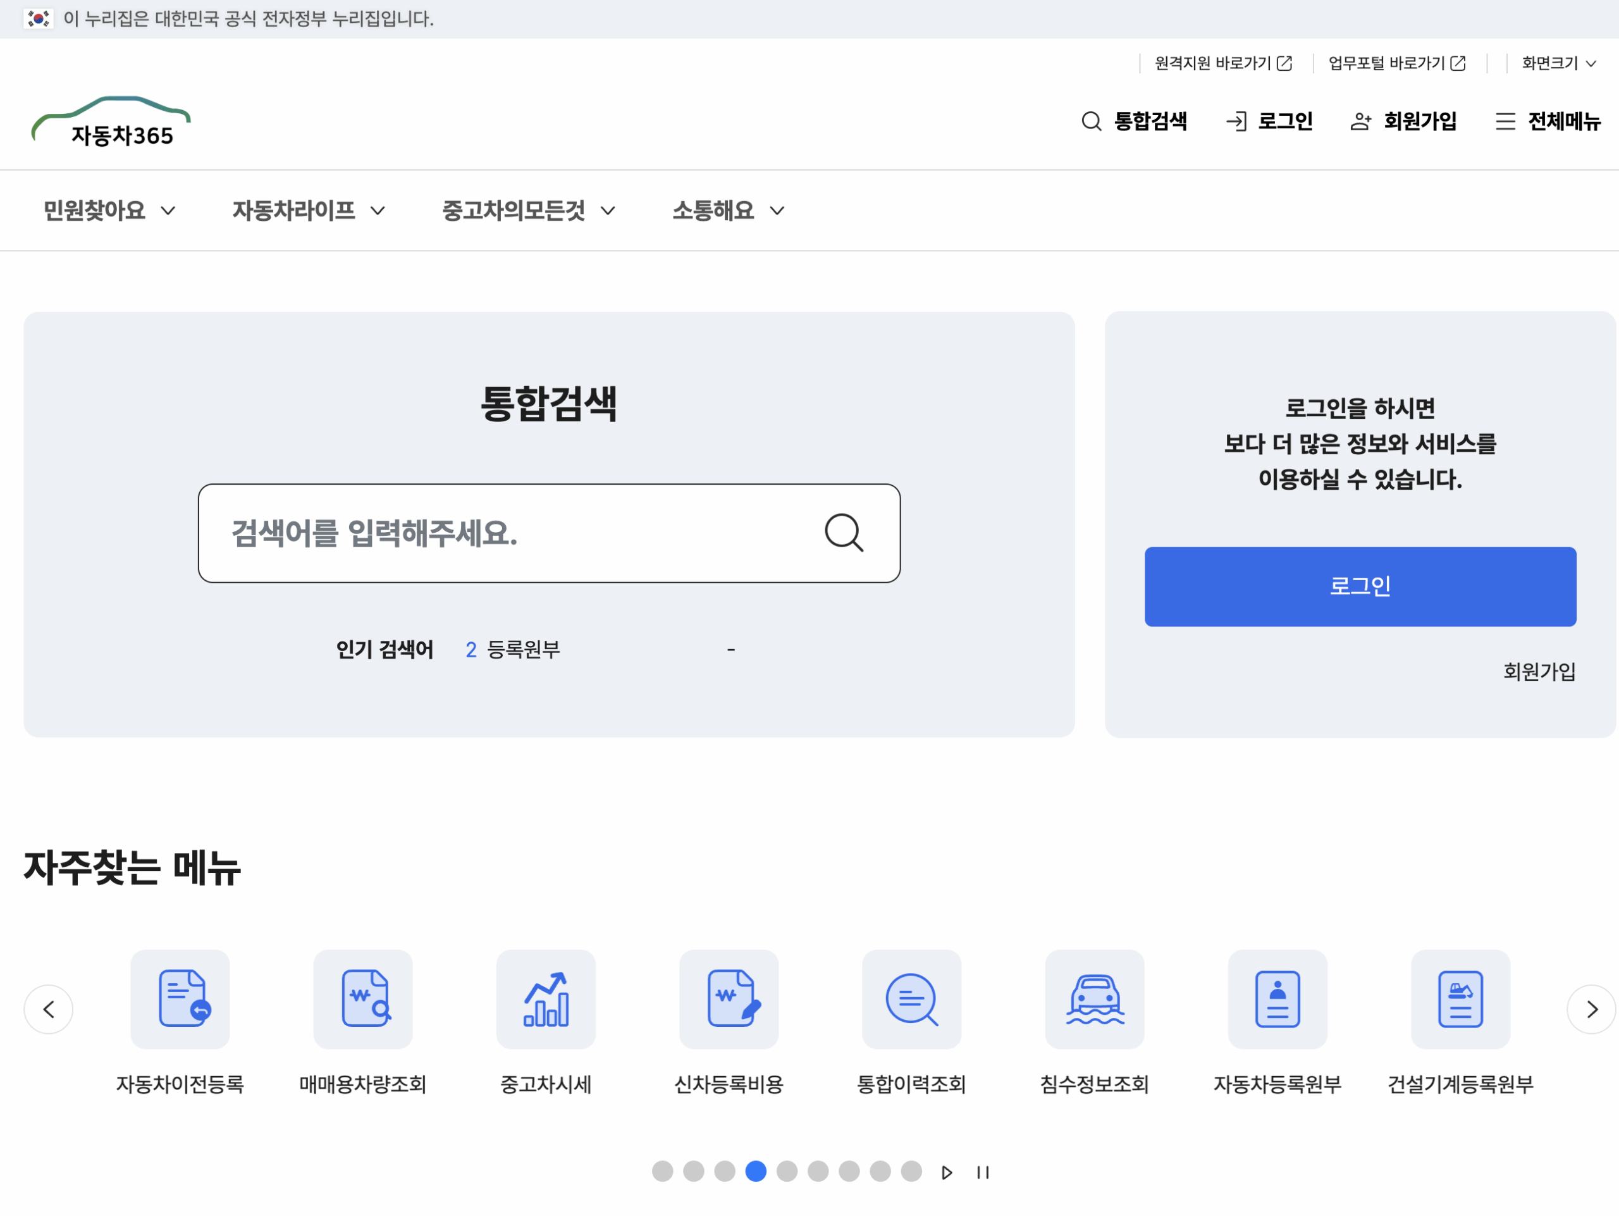The height and width of the screenshot is (1216, 1619).
Task: Expand the 중고차의모든것 menu chevron
Action: tap(608, 211)
